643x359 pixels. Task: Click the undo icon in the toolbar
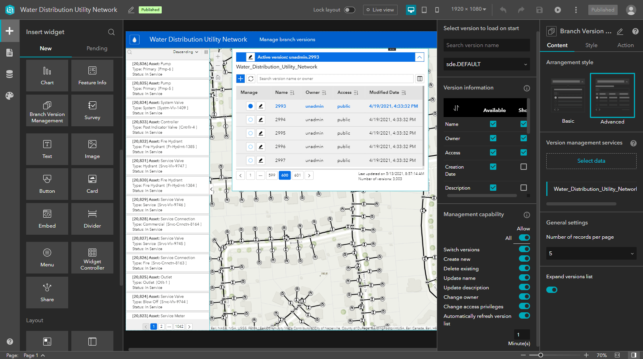coord(503,9)
